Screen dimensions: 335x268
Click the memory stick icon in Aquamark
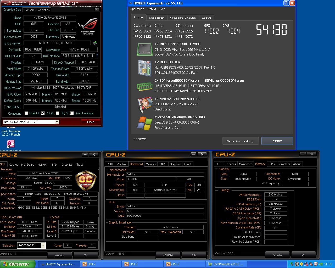click(144, 86)
